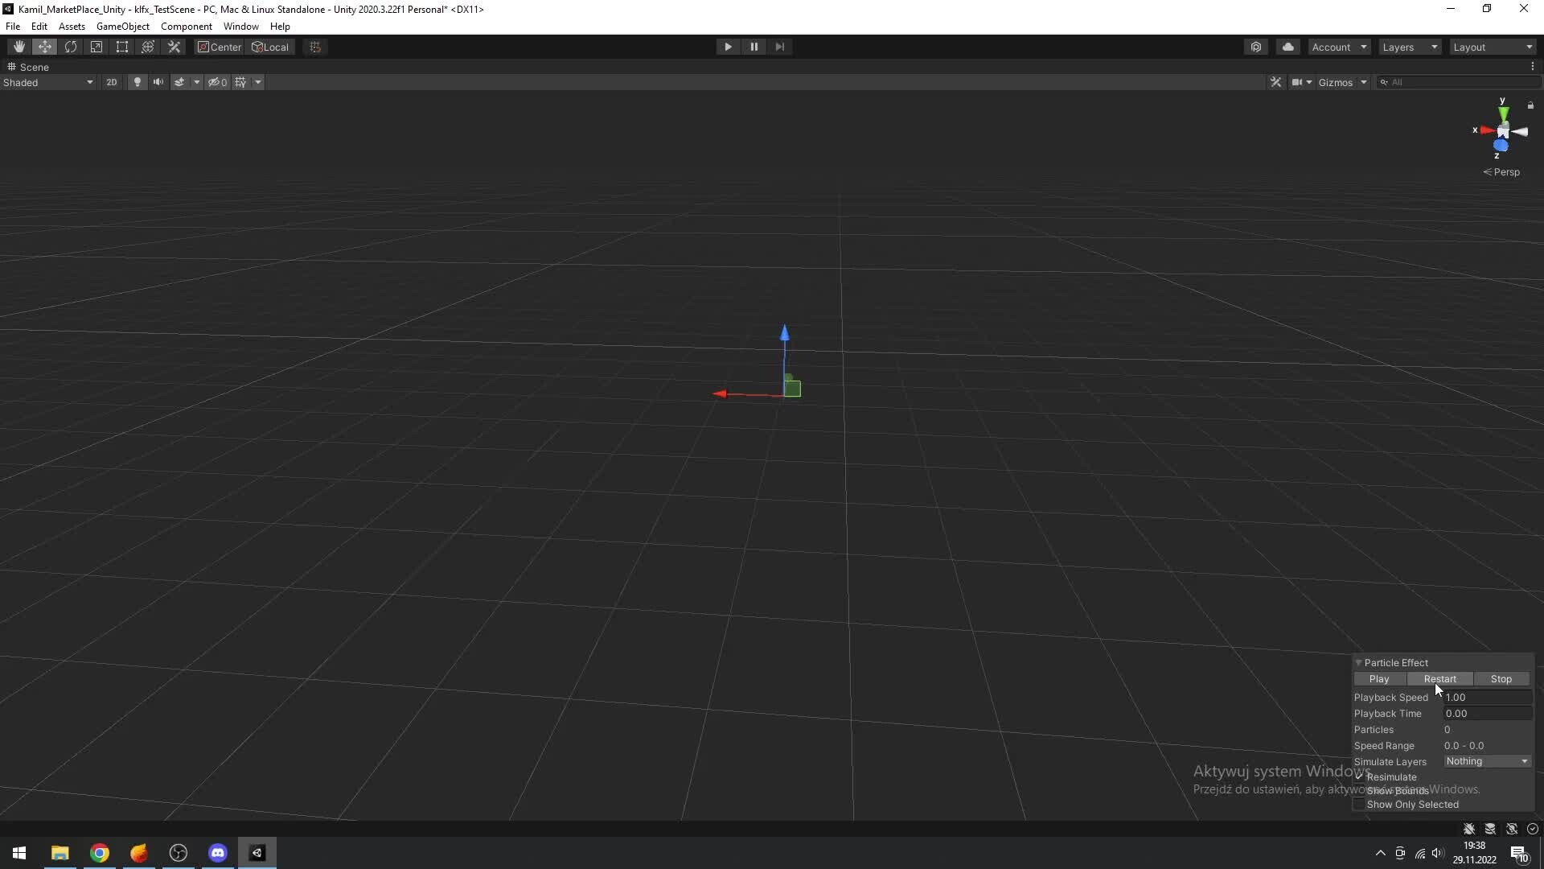This screenshot has width=1544, height=869.
Task: Enable Show Only Selected checkbox
Action: (1359, 805)
